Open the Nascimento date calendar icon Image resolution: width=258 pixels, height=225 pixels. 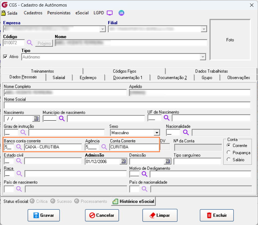click(x=36, y=118)
